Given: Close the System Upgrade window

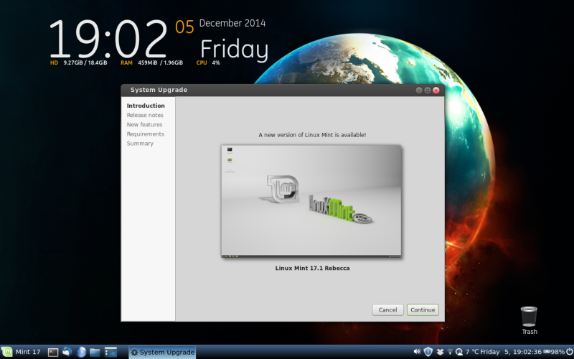Looking at the screenshot, I should [437, 90].
